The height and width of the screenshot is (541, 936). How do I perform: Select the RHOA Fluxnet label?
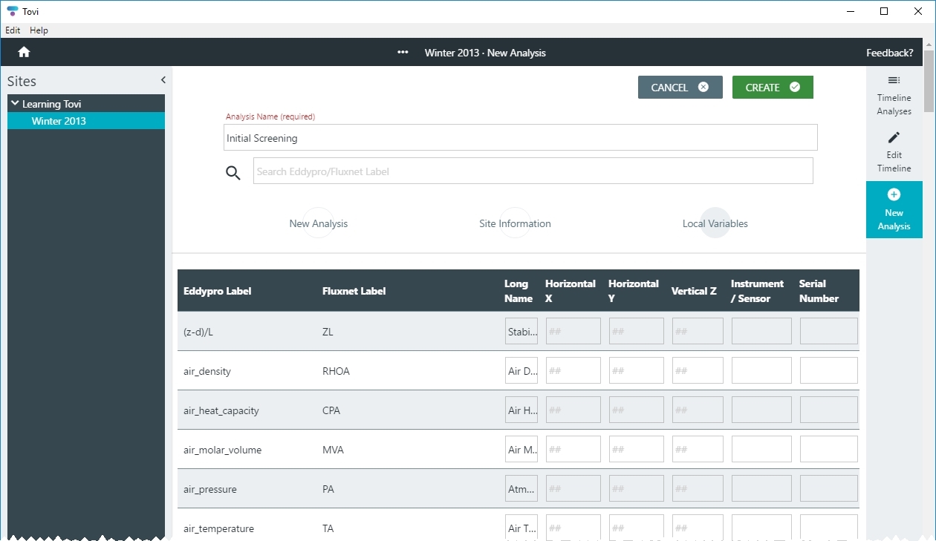(x=336, y=371)
